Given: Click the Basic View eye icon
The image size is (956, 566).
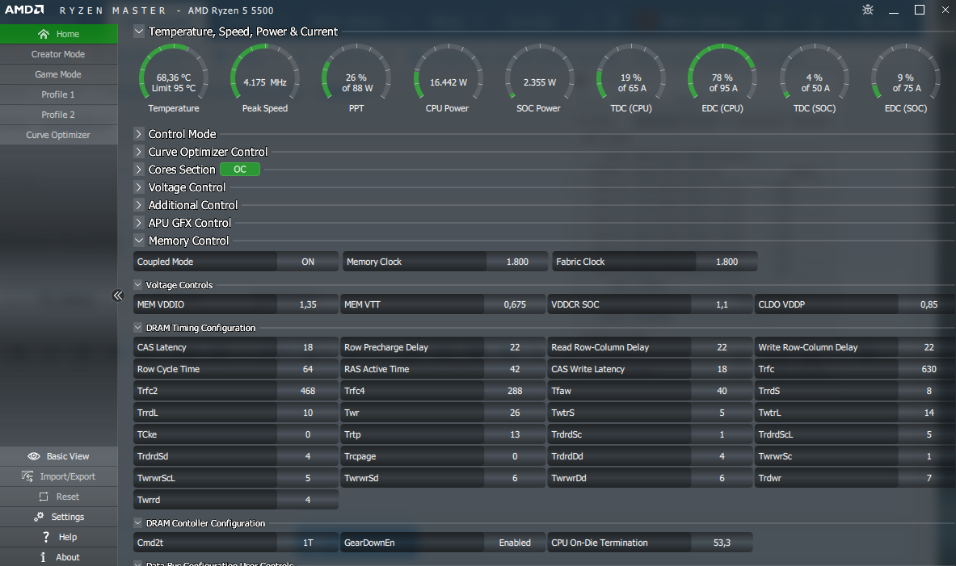Looking at the screenshot, I should (x=33, y=456).
